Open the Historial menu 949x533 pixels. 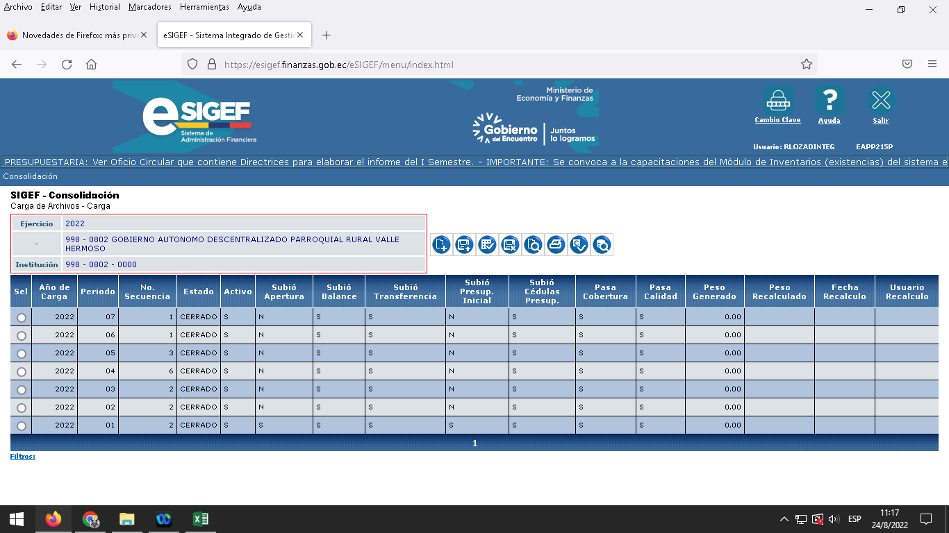pyautogui.click(x=105, y=7)
